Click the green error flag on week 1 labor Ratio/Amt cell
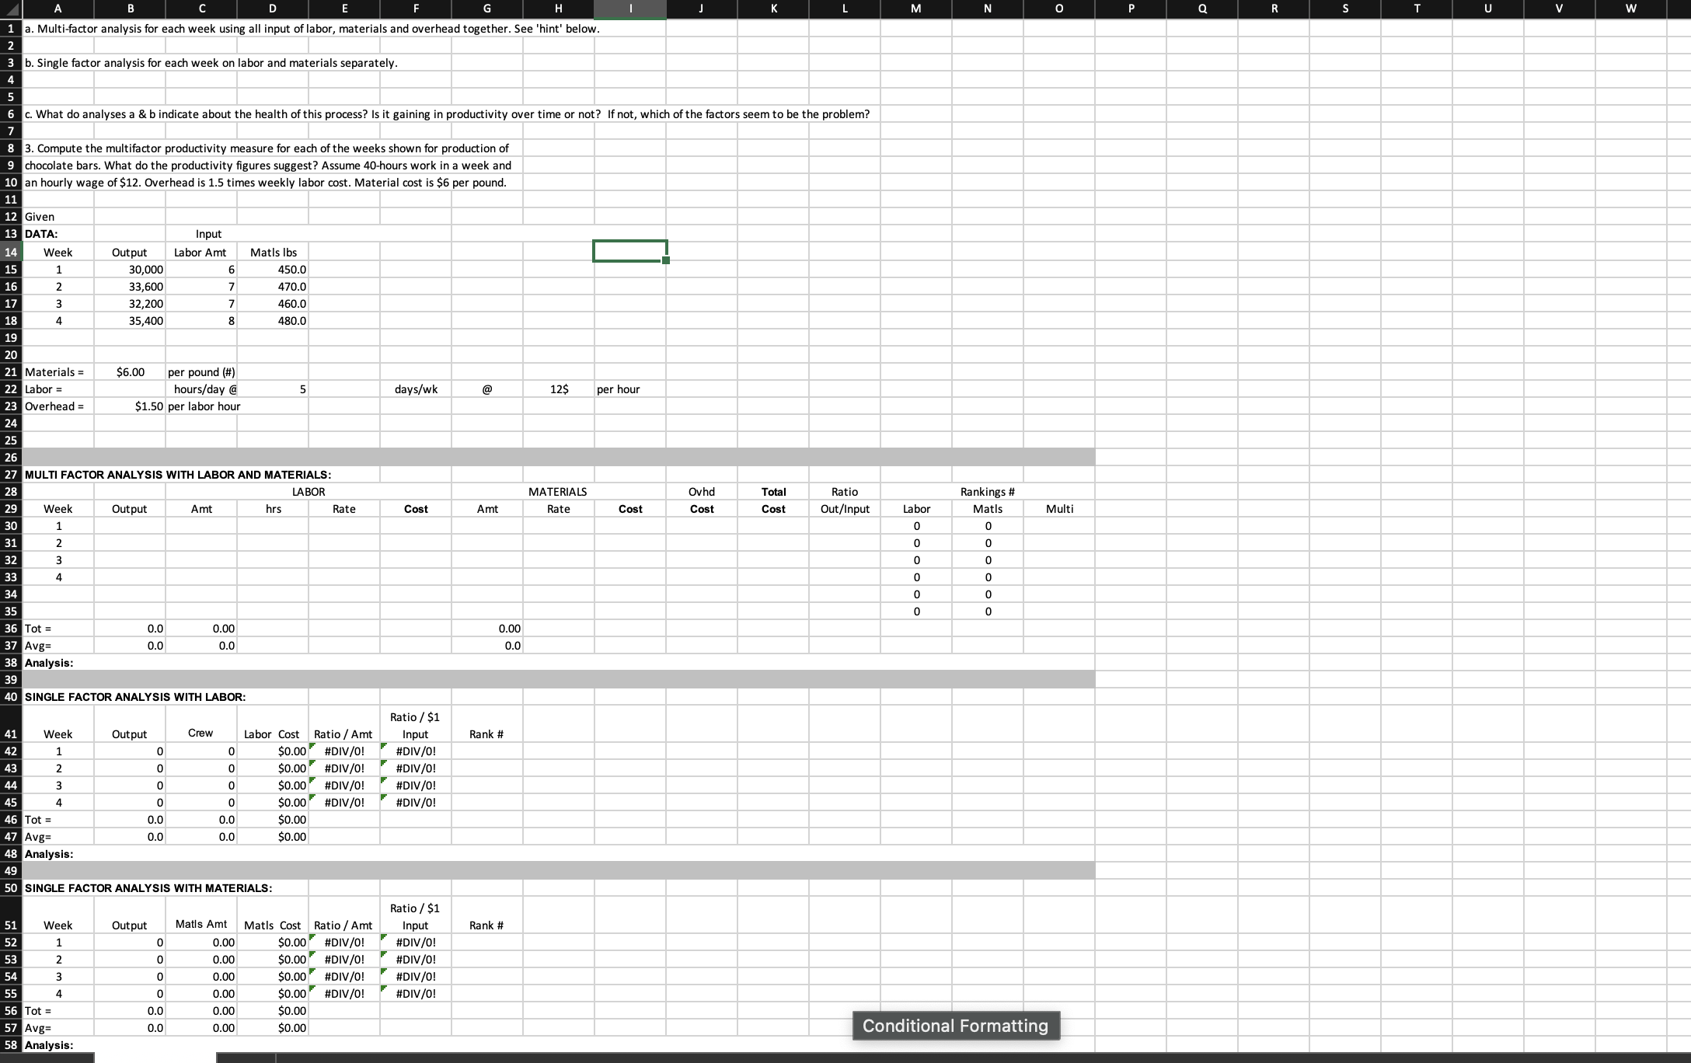The image size is (1691, 1063). pyautogui.click(x=312, y=746)
